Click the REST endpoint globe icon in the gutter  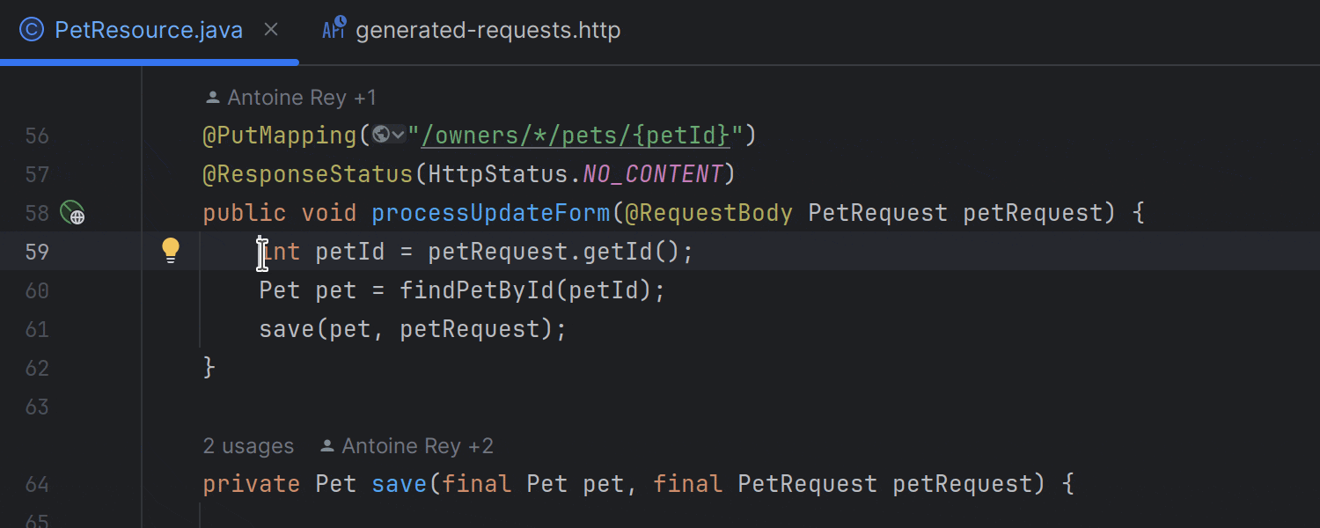coord(74,213)
